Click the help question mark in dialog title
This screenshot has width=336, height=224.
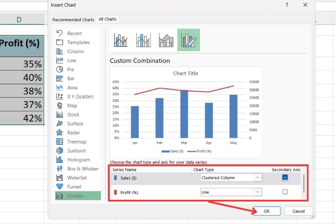pyautogui.click(x=287, y=5)
